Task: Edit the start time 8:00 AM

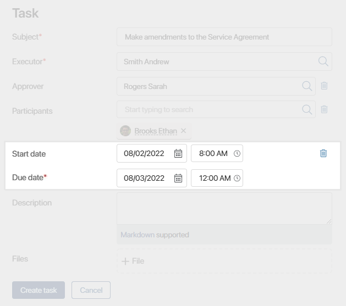Action: (x=217, y=153)
